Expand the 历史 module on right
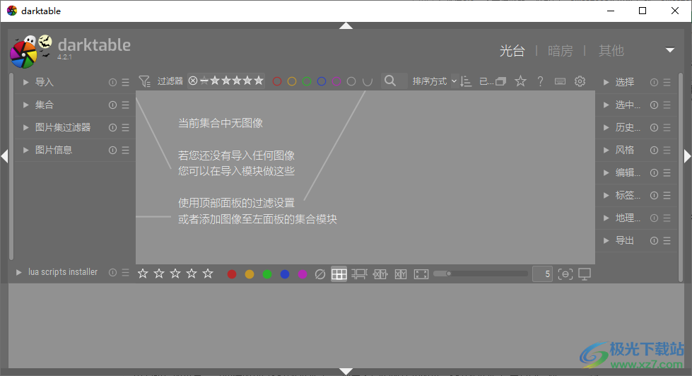 point(606,127)
